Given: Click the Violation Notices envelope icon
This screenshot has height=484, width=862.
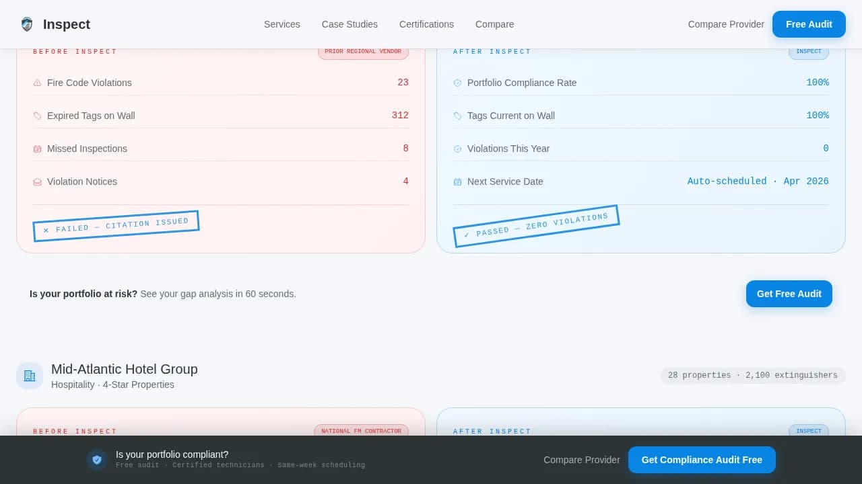Looking at the screenshot, I should (x=38, y=182).
